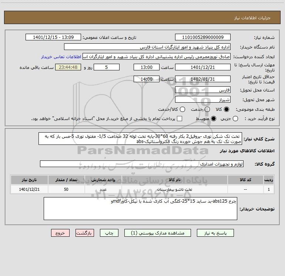Click the announcement date field 1401/12/15 - 13:09
Viewport: 285px width, 276px height.
coord(53,37)
